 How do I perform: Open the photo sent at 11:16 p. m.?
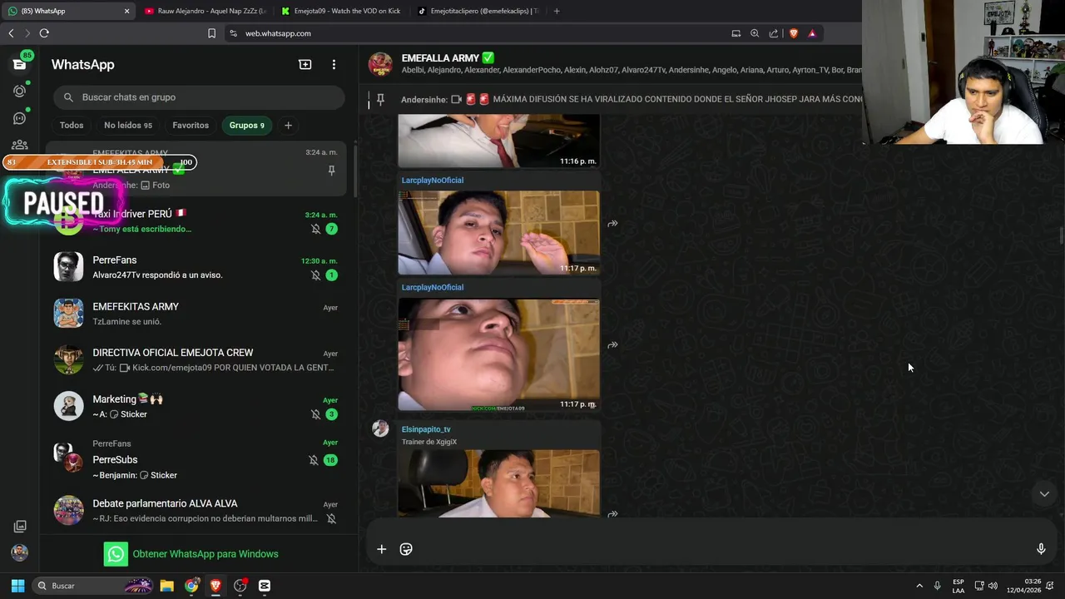(x=498, y=141)
